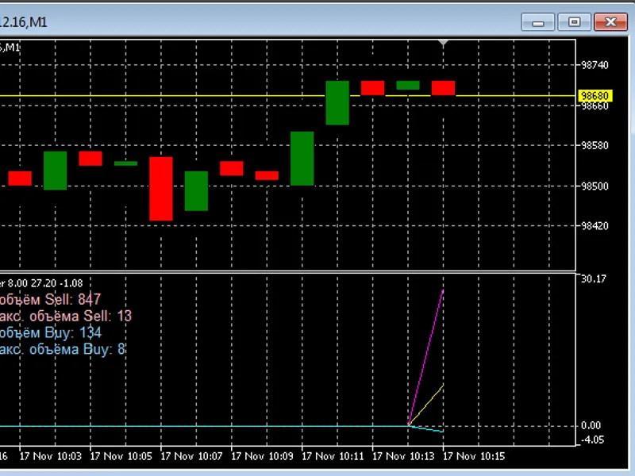Click the 0.00 indicator scale value
Viewport: 635px width, 476px height.
point(591,425)
